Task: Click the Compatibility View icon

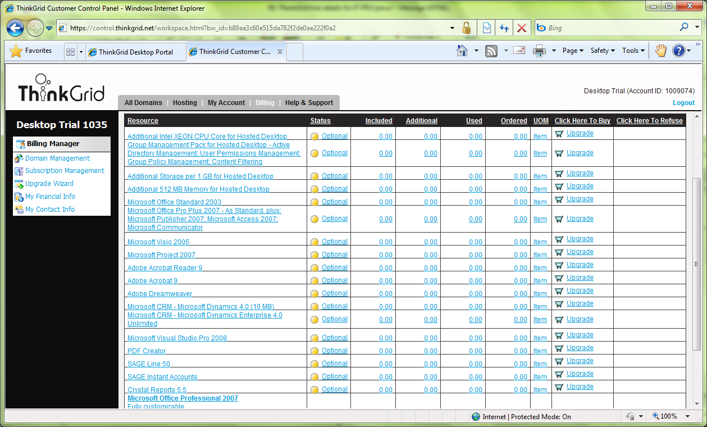Action: 486,28
